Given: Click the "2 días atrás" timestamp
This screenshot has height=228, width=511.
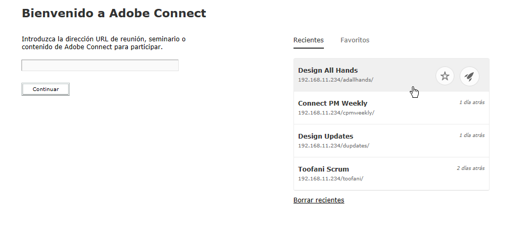Looking at the screenshot, I should [x=471, y=168].
